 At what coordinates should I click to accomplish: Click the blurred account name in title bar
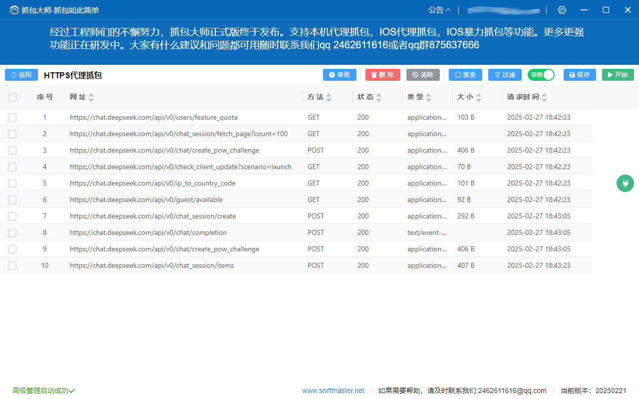(503, 10)
